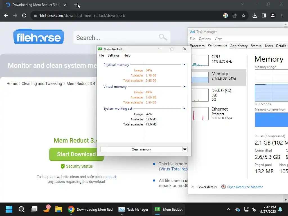Open the cloud sync tray icon

click(x=237, y=209)
